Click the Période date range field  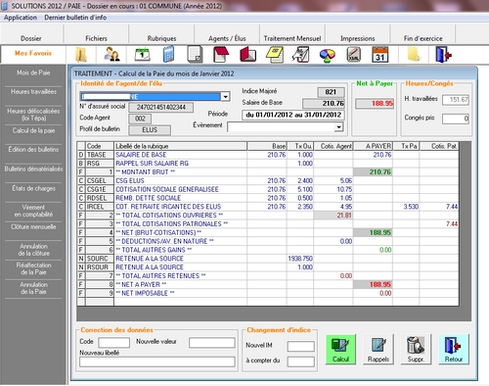[x=293, y=115]
